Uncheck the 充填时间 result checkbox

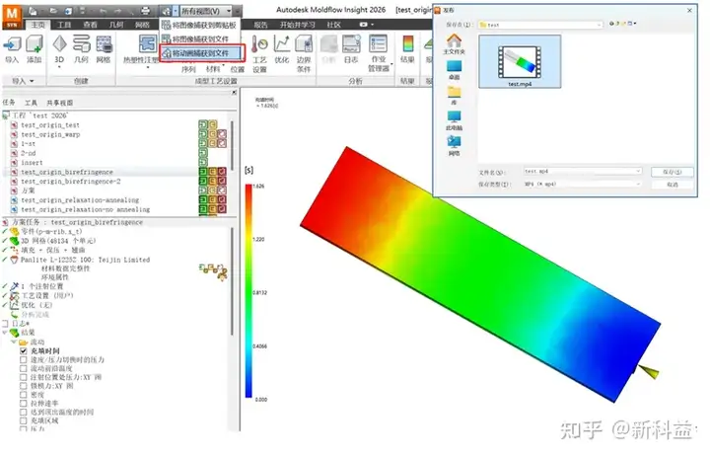(x=24, y=351)
